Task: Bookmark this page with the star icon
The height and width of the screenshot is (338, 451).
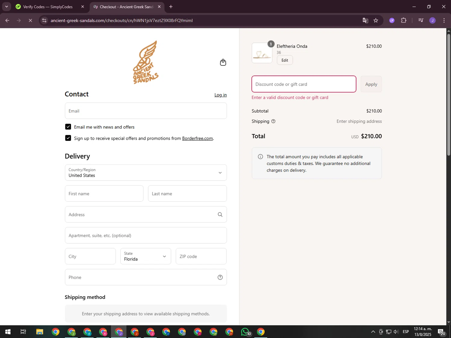Action: point(376,20)
